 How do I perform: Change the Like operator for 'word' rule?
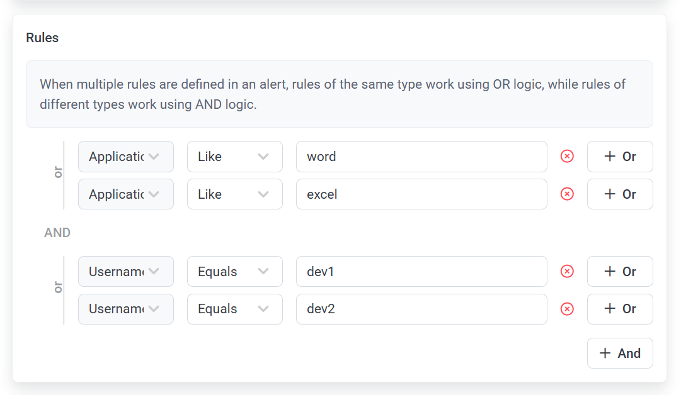click(x=234, y=157)
